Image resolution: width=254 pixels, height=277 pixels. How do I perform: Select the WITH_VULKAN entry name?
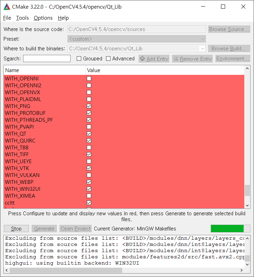click(22, 175)
